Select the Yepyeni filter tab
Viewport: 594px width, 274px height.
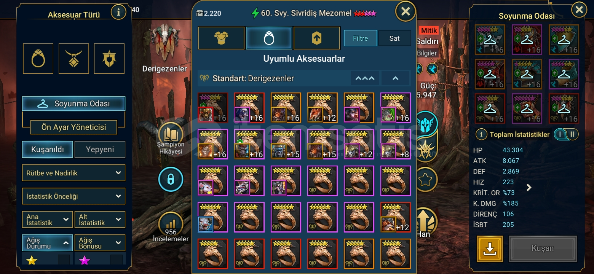pos(100,150)
